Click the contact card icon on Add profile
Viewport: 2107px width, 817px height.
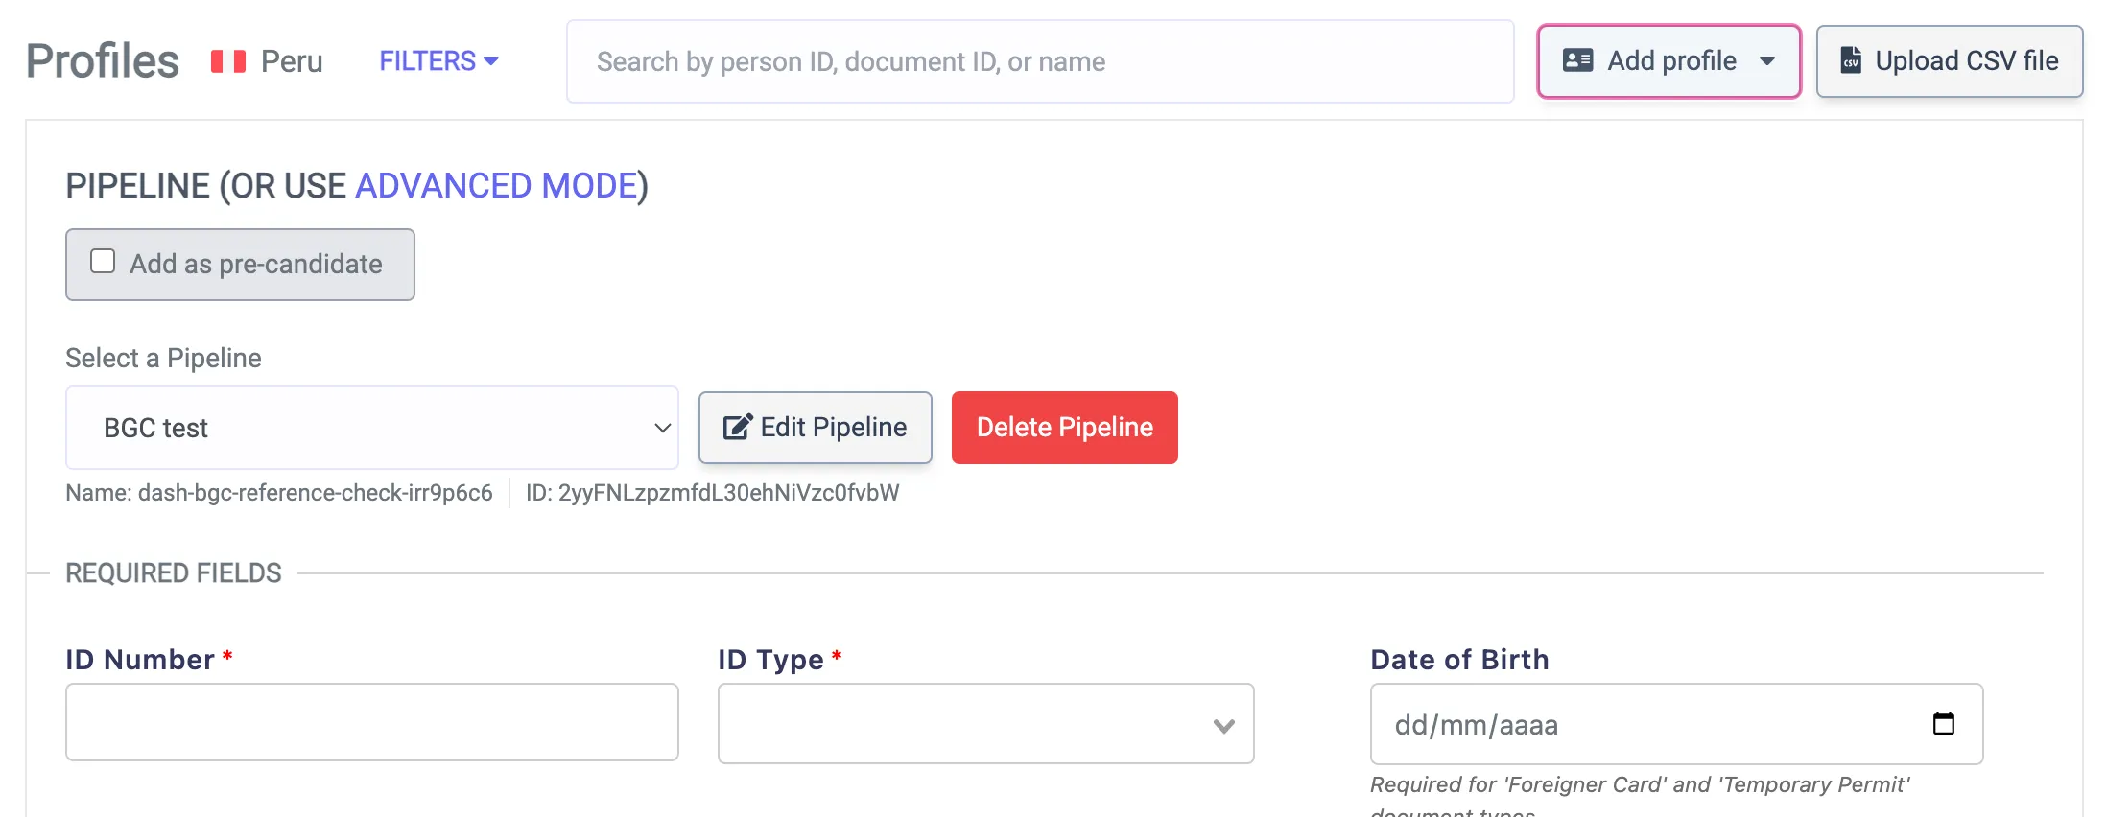pos(1576,60)
